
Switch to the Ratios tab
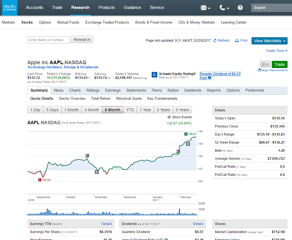click(x=173, y=91)
